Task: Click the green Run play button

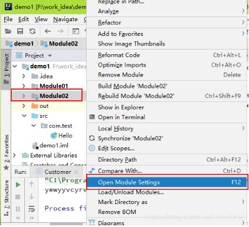Action: pyautogui.click(x=18, y=185)
